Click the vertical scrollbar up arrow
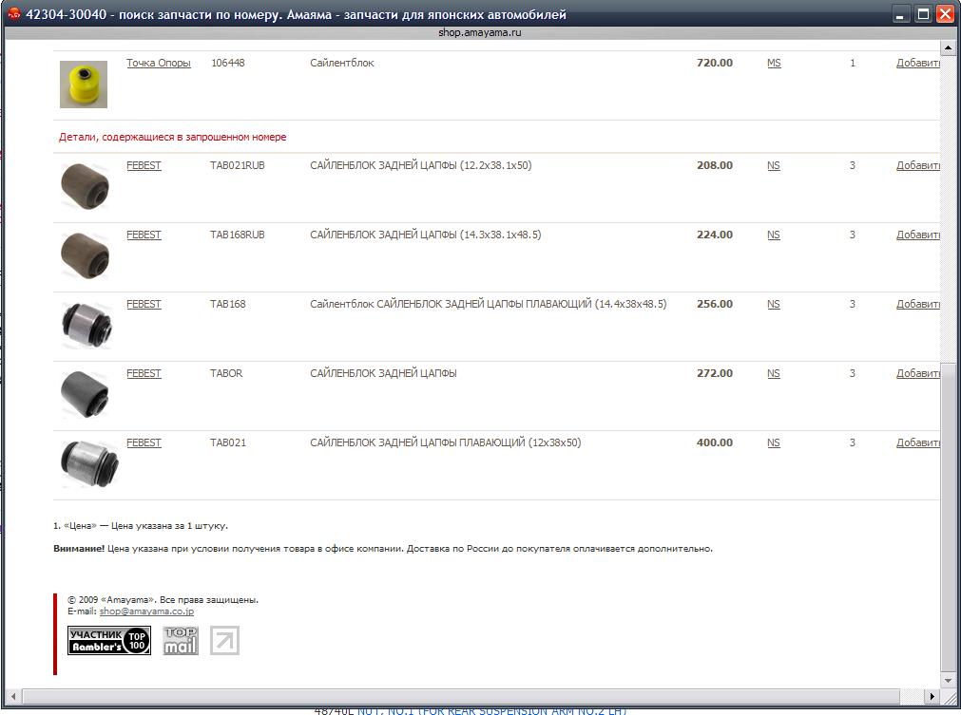961x715 pixels. [x=948, y=47]
